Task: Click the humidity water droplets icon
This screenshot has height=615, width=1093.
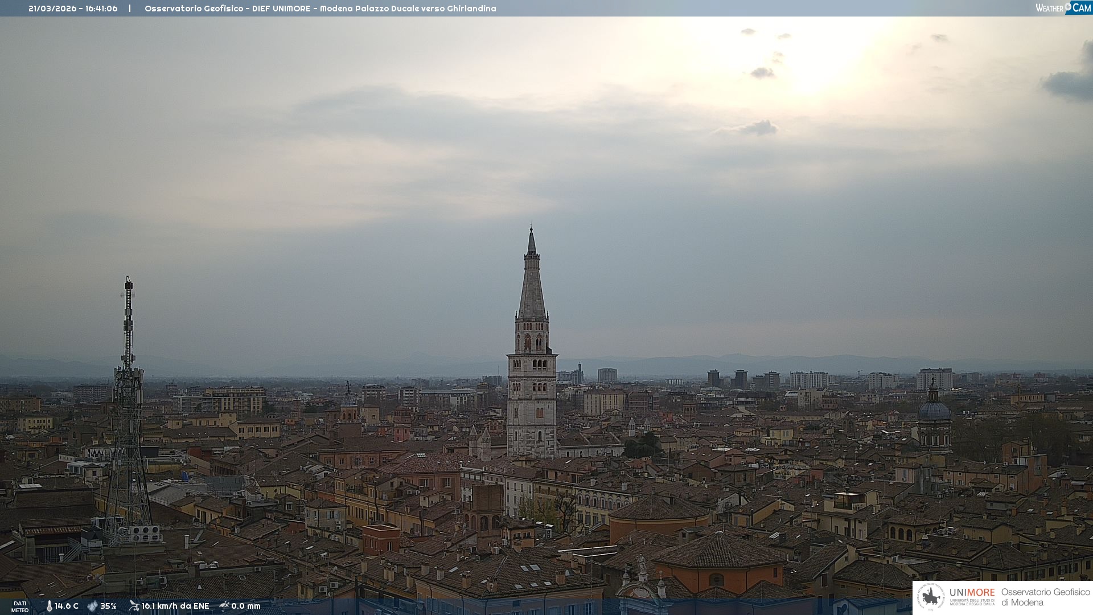Action: (92, 606)
